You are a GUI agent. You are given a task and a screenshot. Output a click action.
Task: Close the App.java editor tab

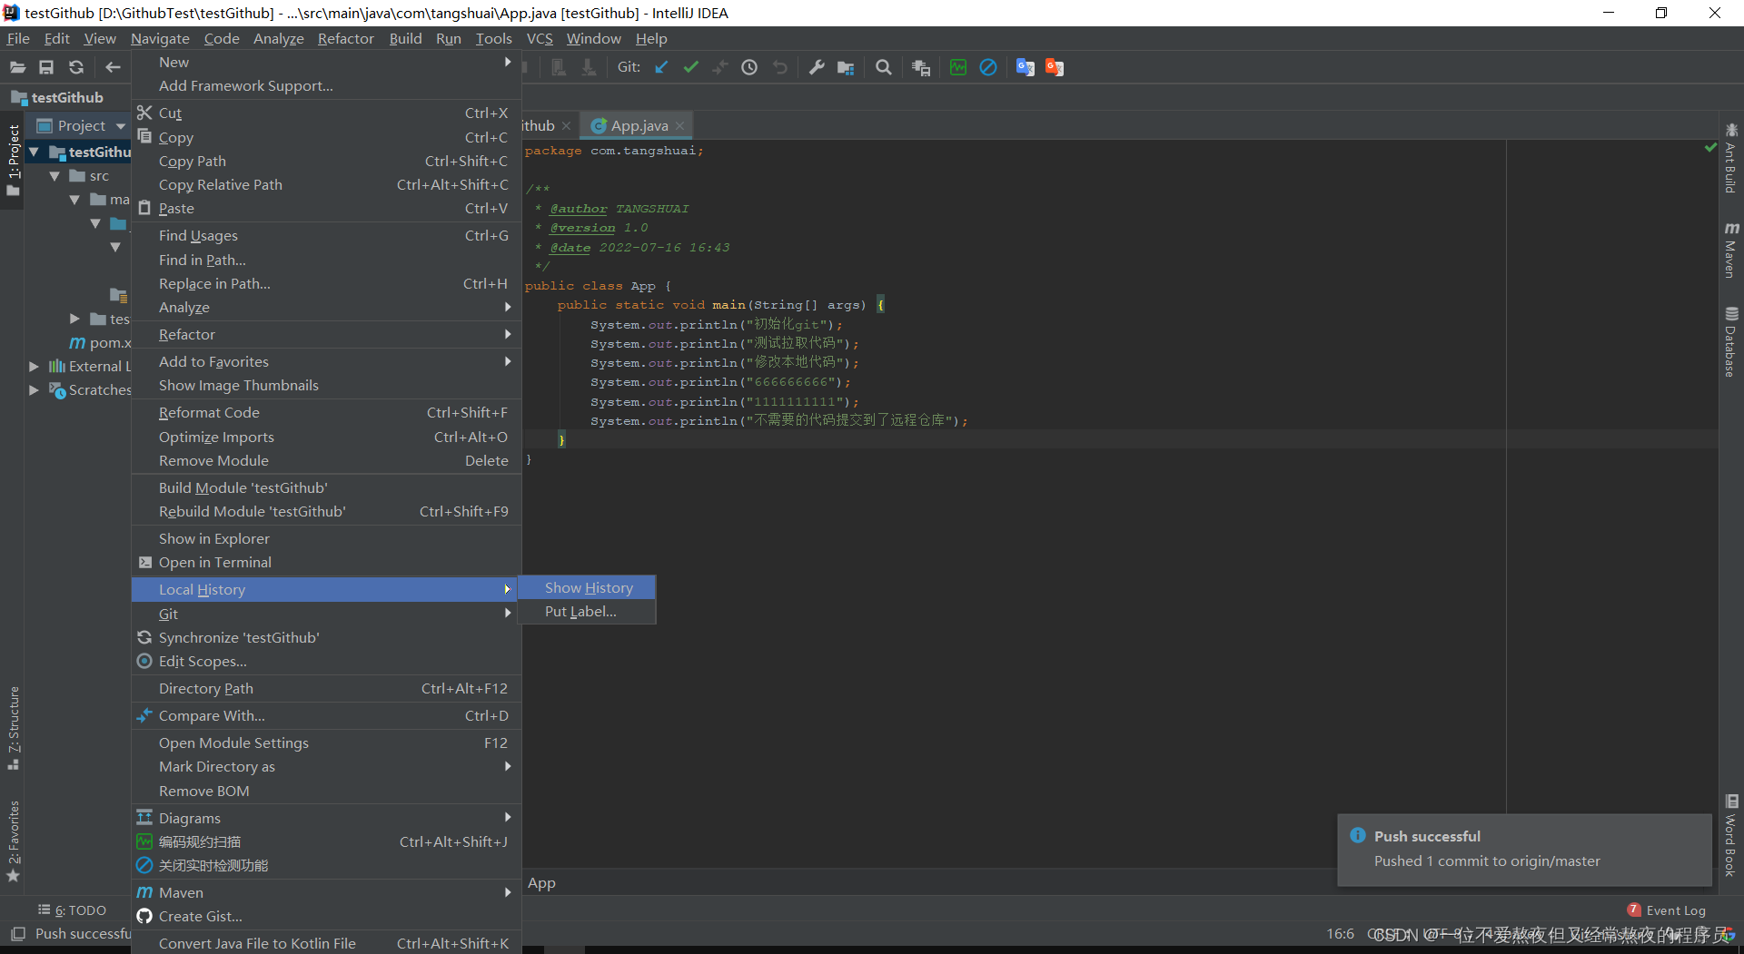coord(679,126)
